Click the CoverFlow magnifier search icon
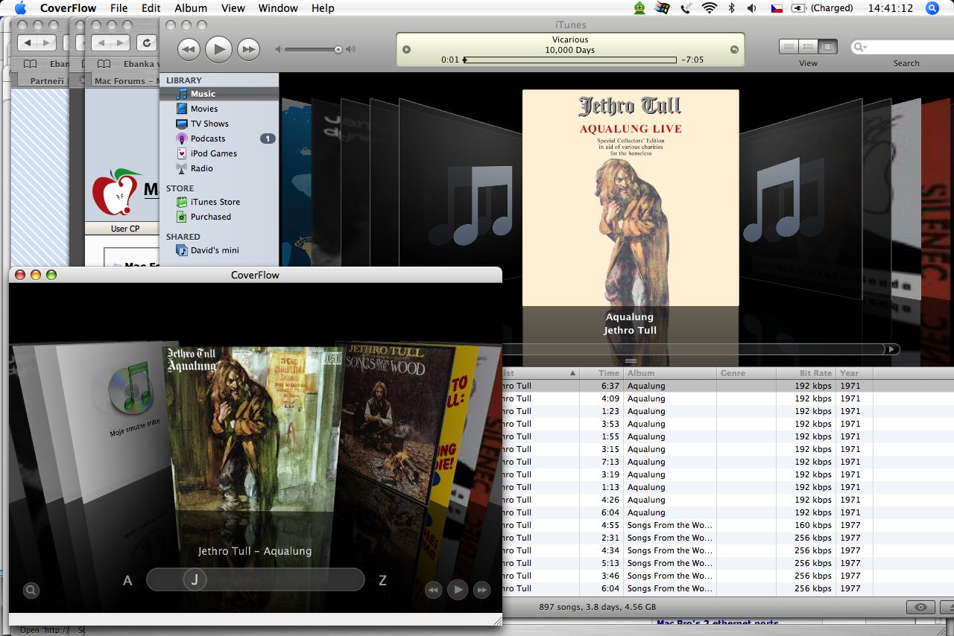 [31, 591]
